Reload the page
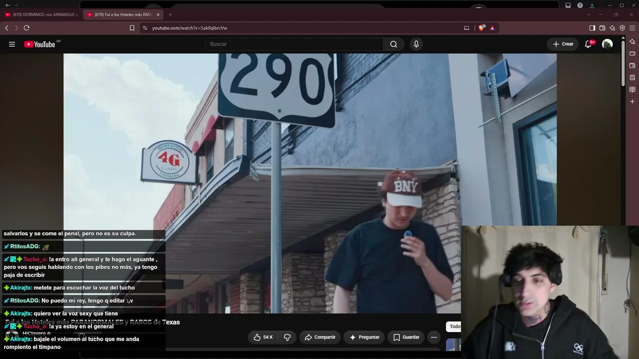Image resolution: width=639 pixels, height=359 pixels. (26, 28)
